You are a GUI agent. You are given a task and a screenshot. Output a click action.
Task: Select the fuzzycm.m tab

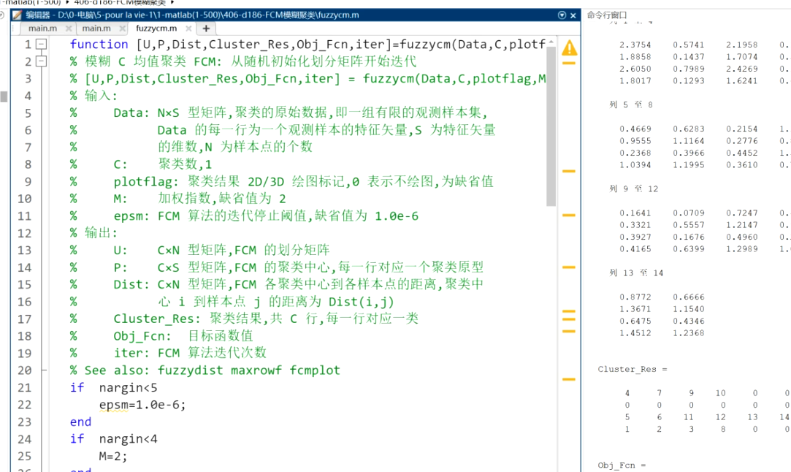[156, 28]
